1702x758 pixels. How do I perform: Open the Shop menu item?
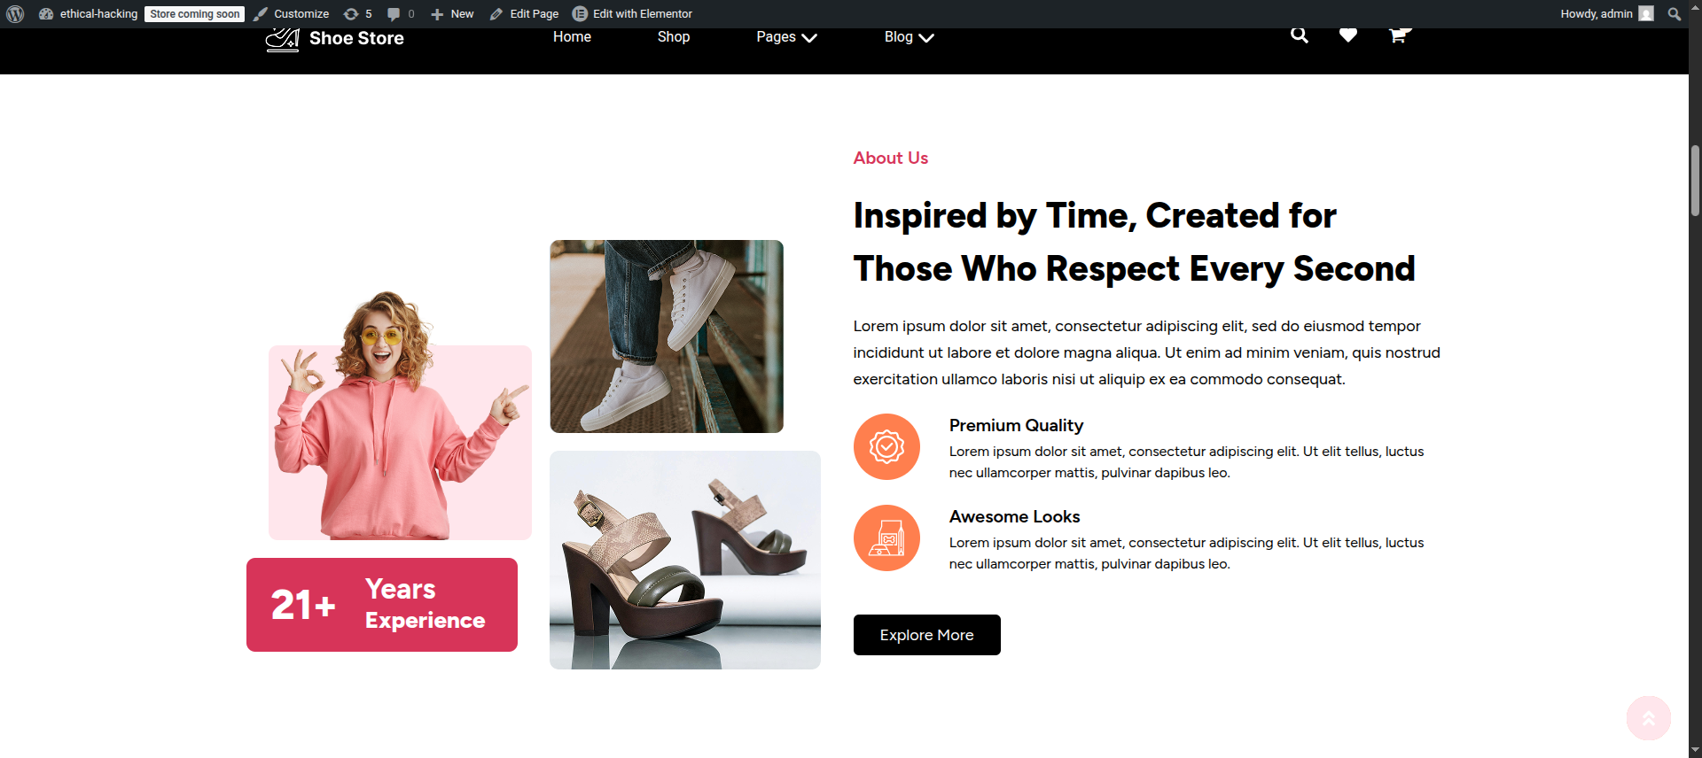coord(674,37)
